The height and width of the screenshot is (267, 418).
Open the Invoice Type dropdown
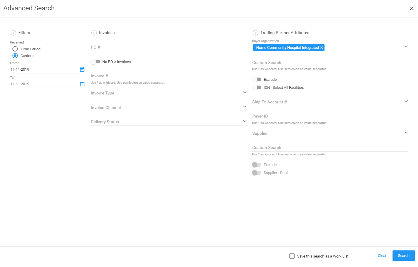(245, 92)
